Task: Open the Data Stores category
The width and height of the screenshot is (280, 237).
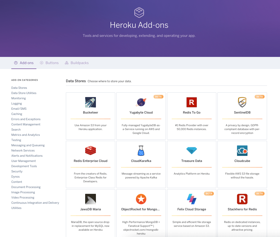Action: pyautogui.click(x=19, y=88)
